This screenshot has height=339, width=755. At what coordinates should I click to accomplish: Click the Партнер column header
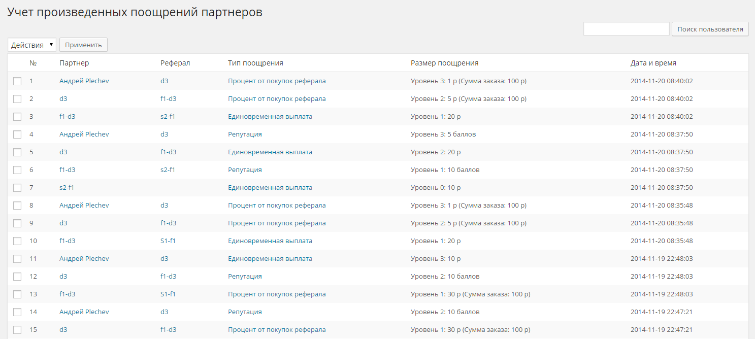pyautogui.click(x=74, y=63)
